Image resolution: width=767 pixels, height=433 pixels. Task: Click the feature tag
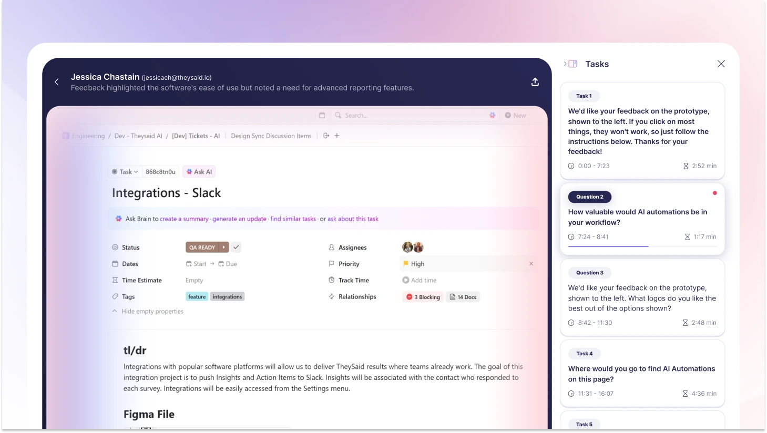pos(197,297)
